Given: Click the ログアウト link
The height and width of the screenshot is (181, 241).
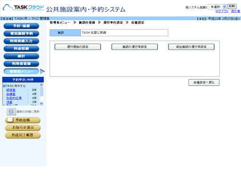Looking at the screenshot, I should click(222, 11).
